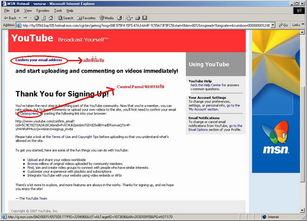This screenshot has height=221, width=307.
Task: Go forward with the Forward arrow
Action: [x=25, y=18]
